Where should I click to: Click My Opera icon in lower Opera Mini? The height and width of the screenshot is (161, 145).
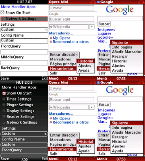pos(51,118)
